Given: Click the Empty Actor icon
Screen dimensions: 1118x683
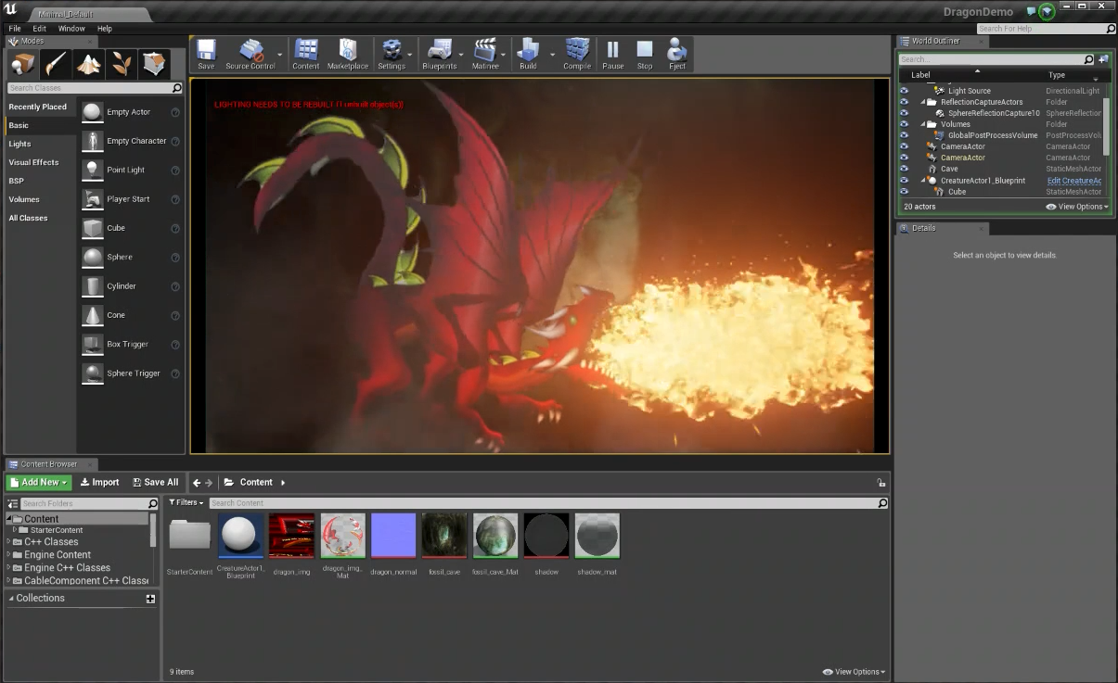Looking at the screenshot, I should tap(93, 112).
